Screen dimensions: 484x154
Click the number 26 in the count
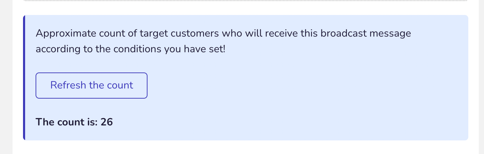(x=107, y=122)
